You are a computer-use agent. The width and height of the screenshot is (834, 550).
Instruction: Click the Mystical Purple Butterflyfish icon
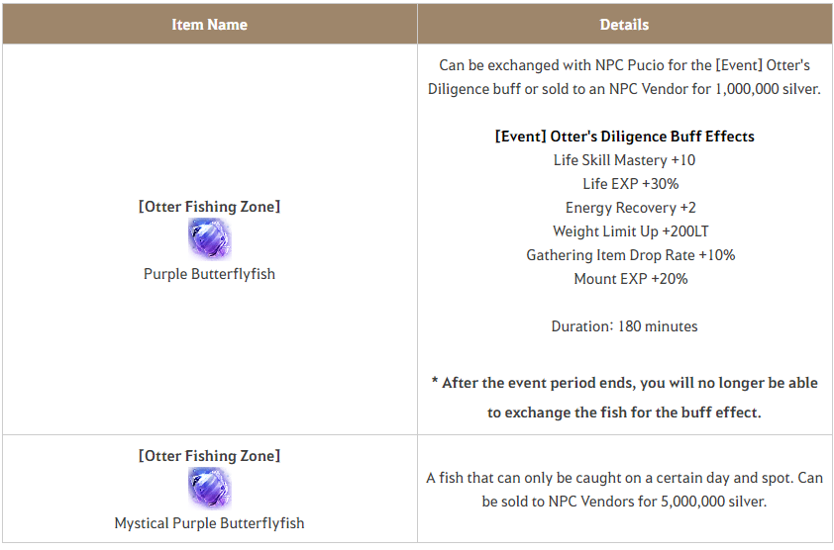point(210,489)
